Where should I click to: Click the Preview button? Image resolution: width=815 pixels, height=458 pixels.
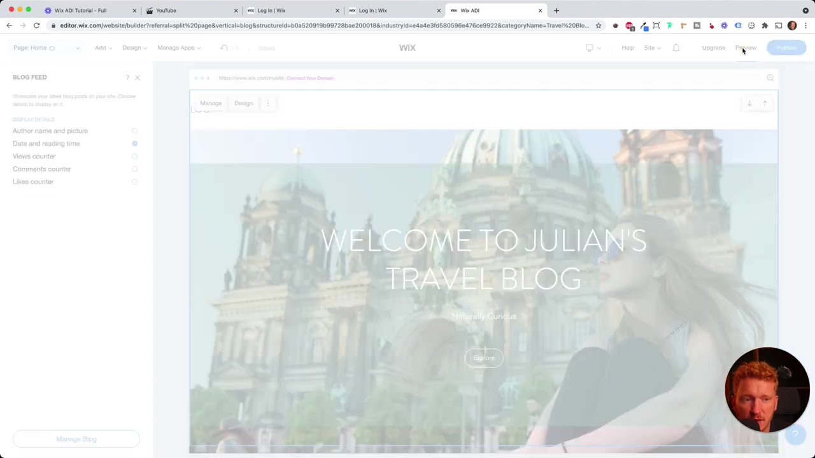pyautogui.click(x=746, y=48)
